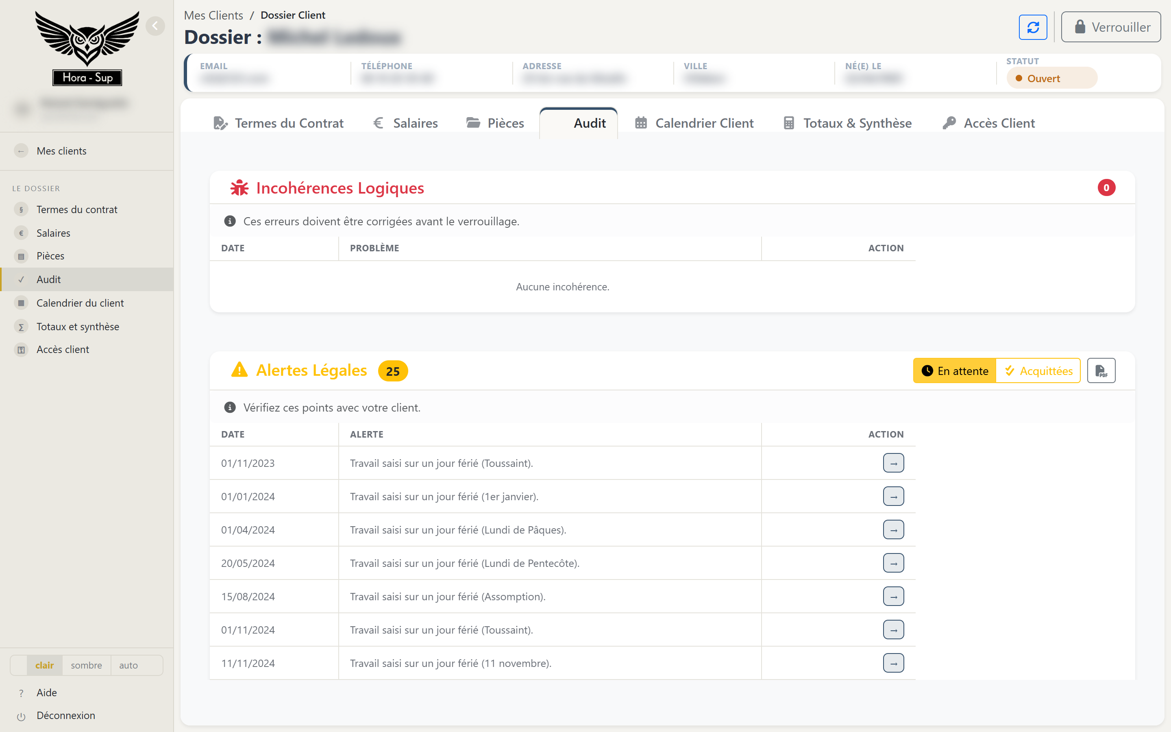Click the Alertes Légales 25 count badge

pyautogui.click(x=392, y=371)
